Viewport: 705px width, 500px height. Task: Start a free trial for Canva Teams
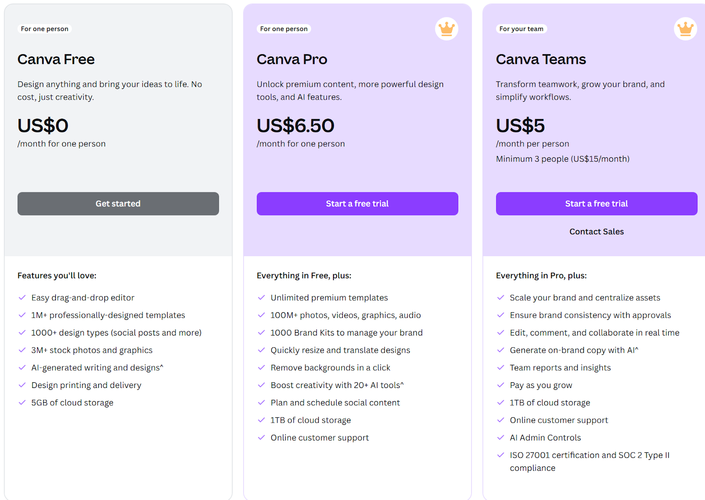pyautogui.click(x=597, y=204)
